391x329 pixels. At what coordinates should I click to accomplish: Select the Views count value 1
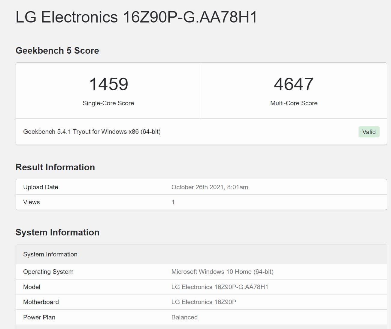tap(173, 202)
